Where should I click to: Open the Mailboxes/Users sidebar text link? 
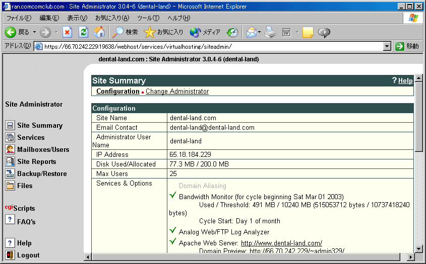[43, 149]
